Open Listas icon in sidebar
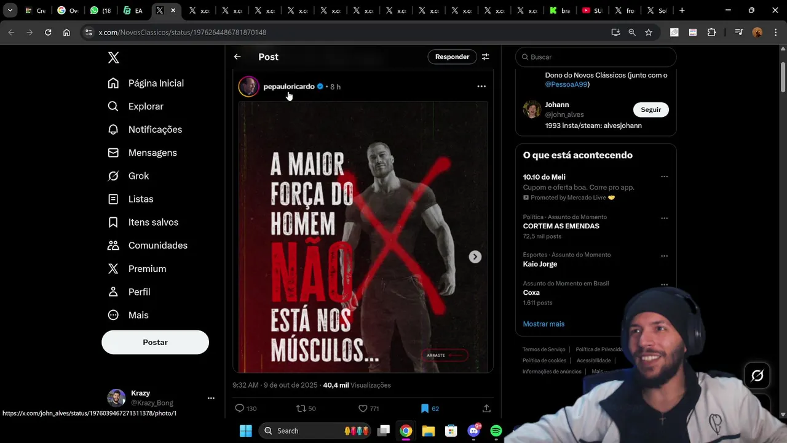This screenshot has height=443, width=787. pos(113,199)
